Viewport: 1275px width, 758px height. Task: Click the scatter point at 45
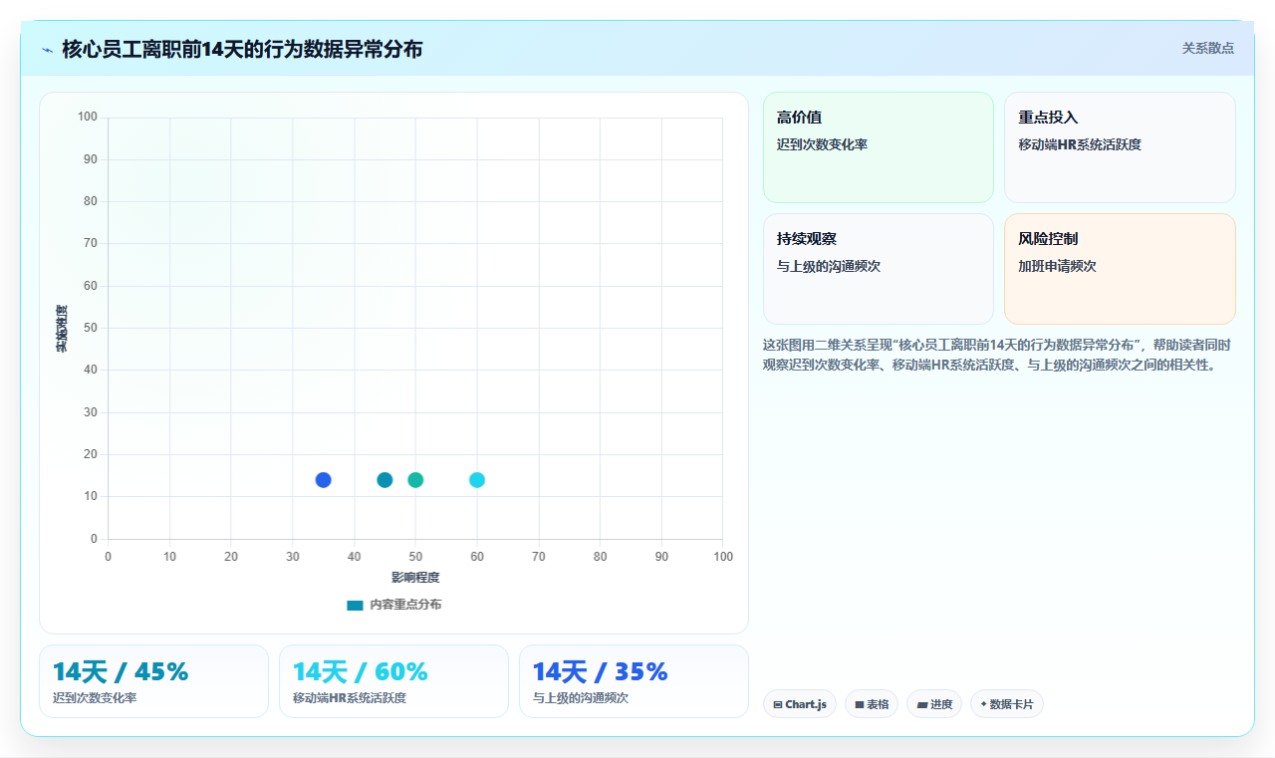(384, 480)
